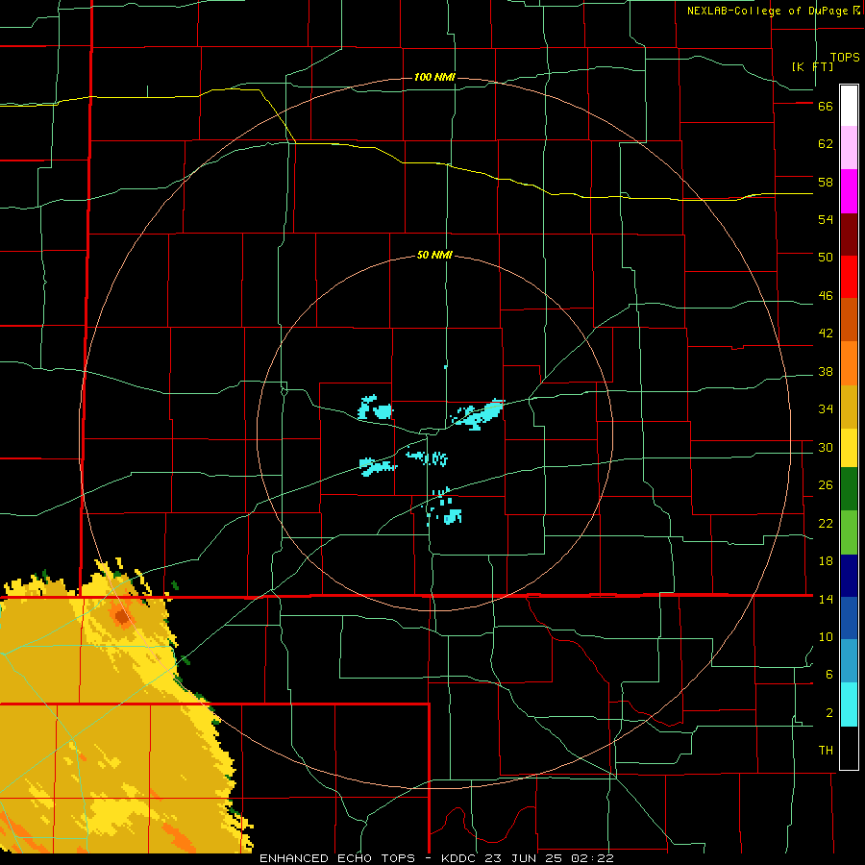Select the bright yellow legend swatch
The width and height of the screenshot is (865, 865).
click(849, 448)
